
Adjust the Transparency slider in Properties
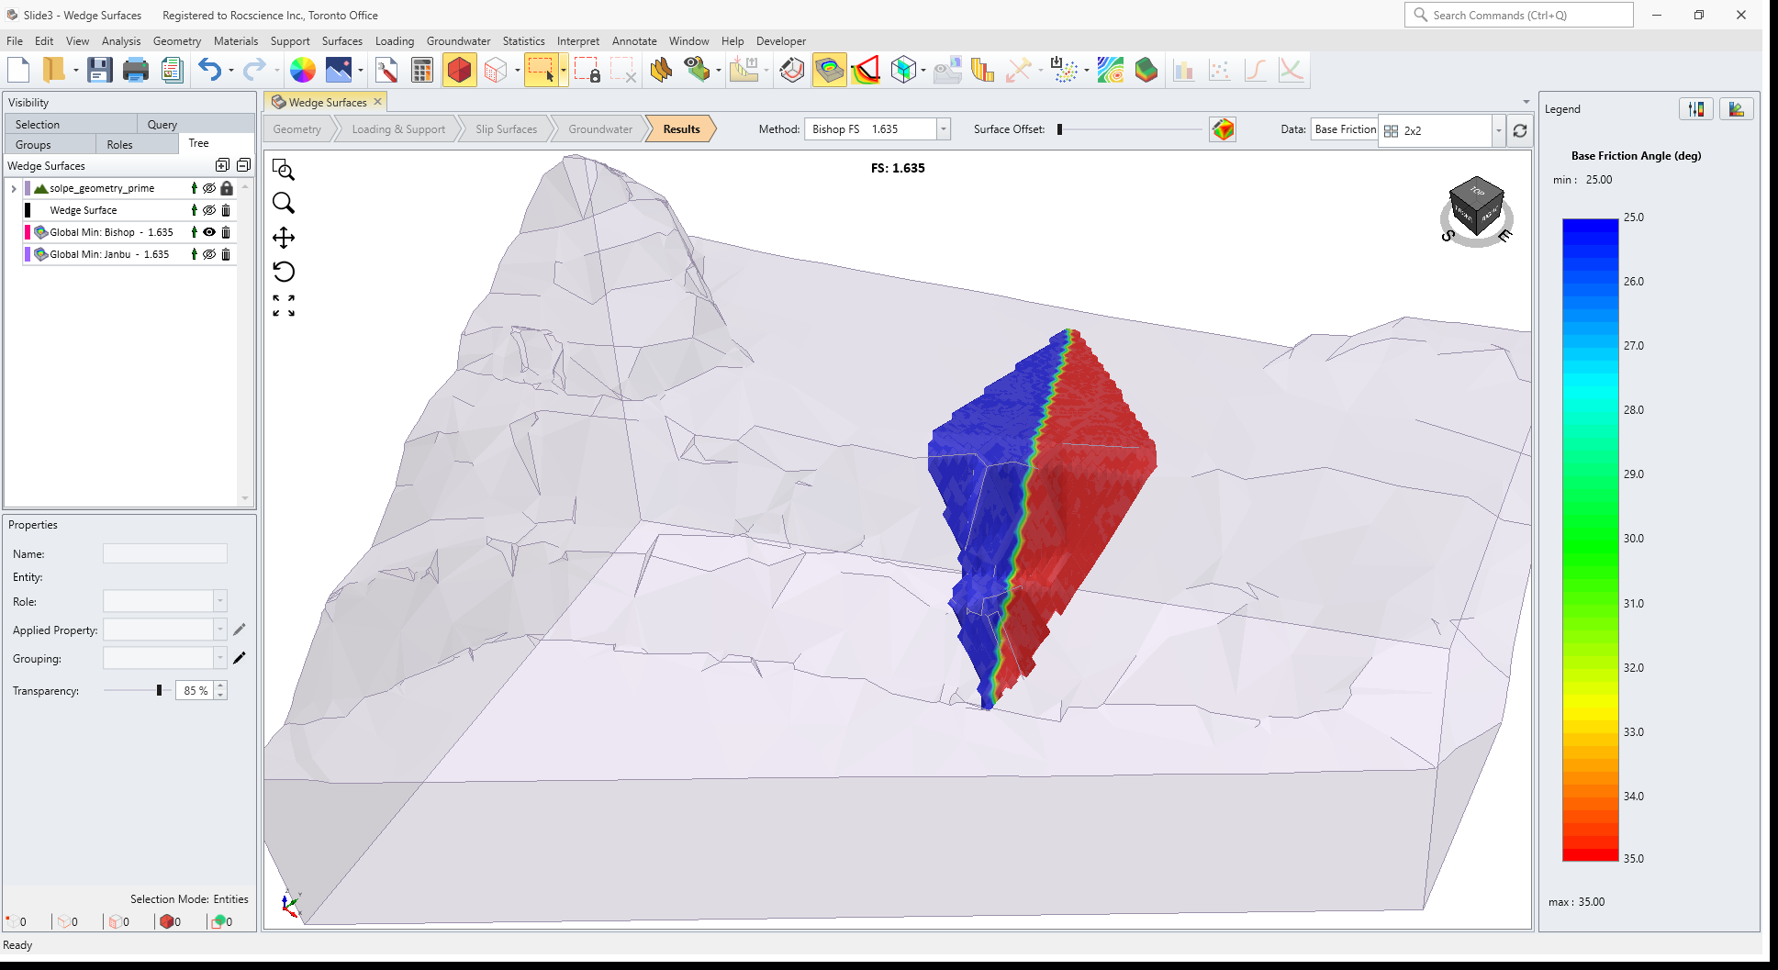tap(159, 690)
